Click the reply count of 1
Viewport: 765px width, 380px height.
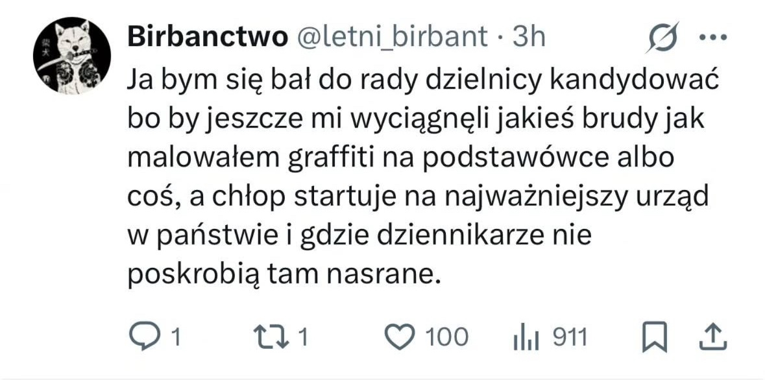(175, 337)
